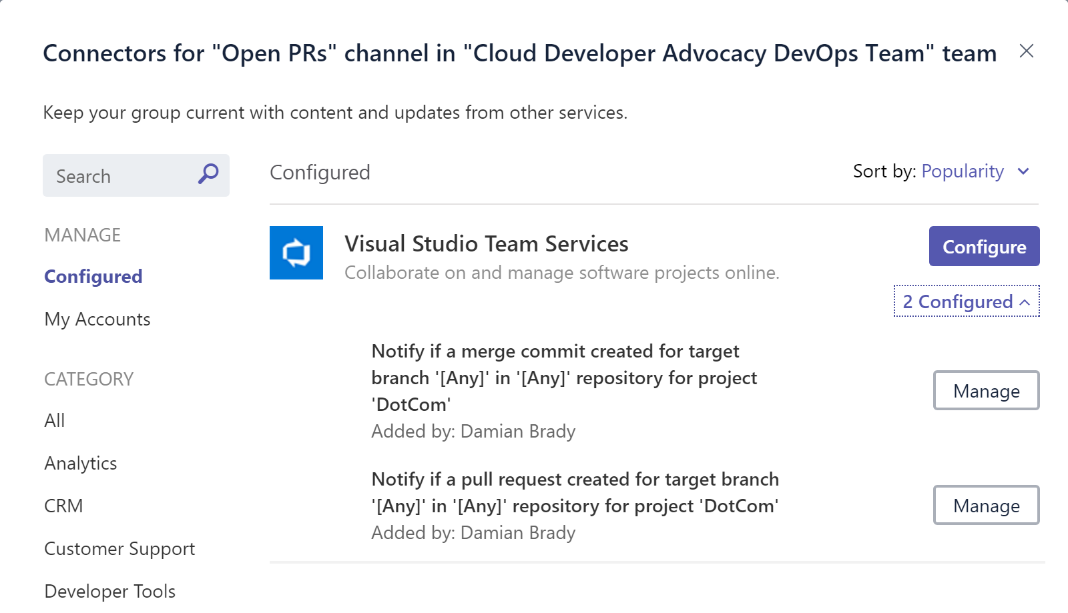This screenshot has width=1068, height=613.
Task: Click the Visual Studio Team Services title
Action: tap(487, 243)
